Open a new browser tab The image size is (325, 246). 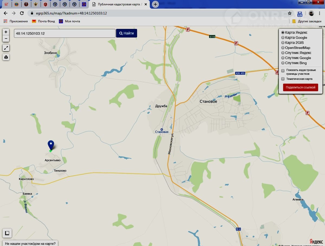click(x=155, y=4)
